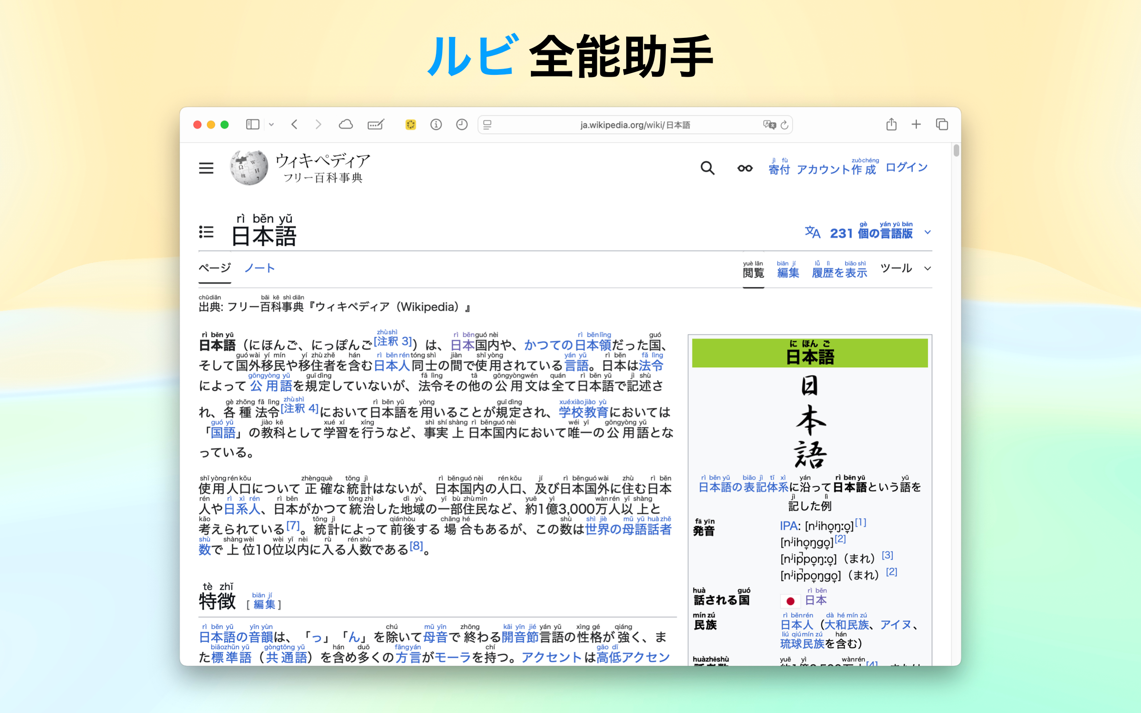Click the IPA link in infobox
The image size is (1141, 713).
pyautogui.click(x=789, y=526)
